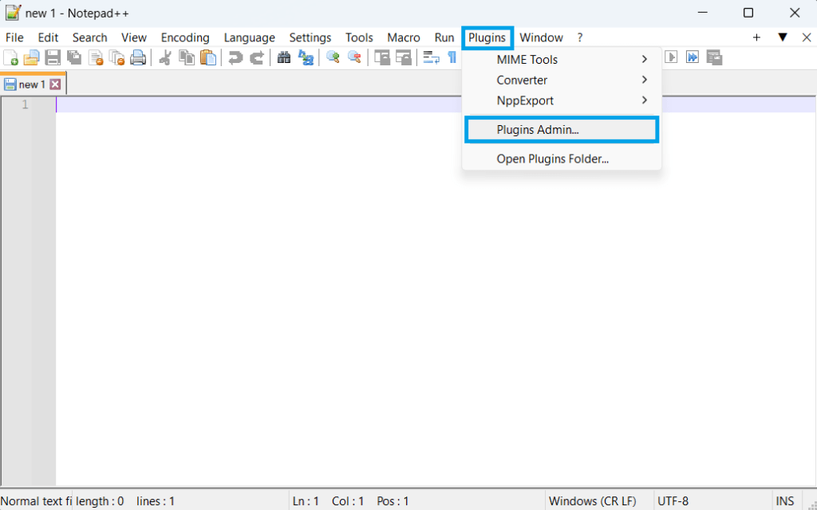Open Plugins Admin from the menu
The width and height of the screenshot is (817, 510).
coord(561,129)
